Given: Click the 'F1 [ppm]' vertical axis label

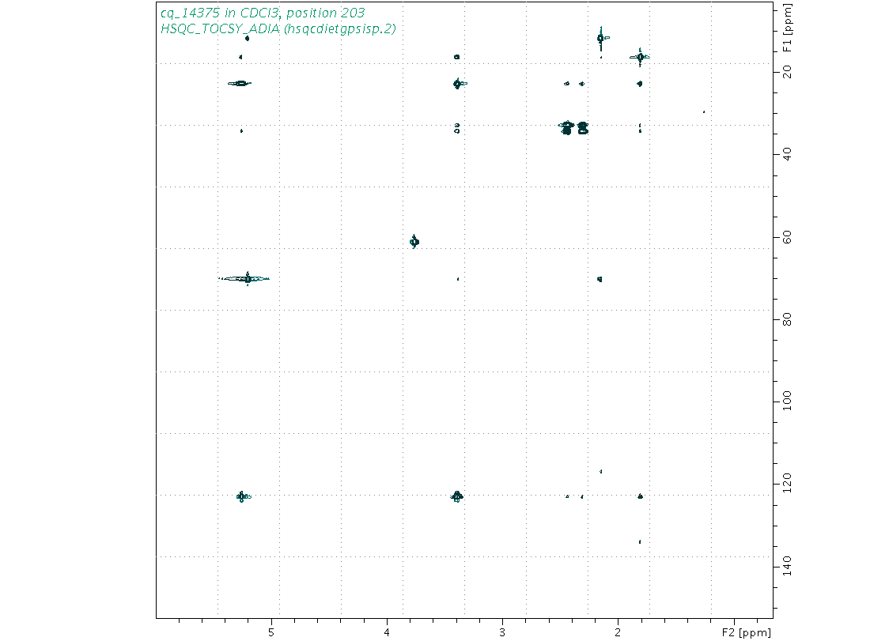Looking at the screenshot, I should (x=788, y=28).
